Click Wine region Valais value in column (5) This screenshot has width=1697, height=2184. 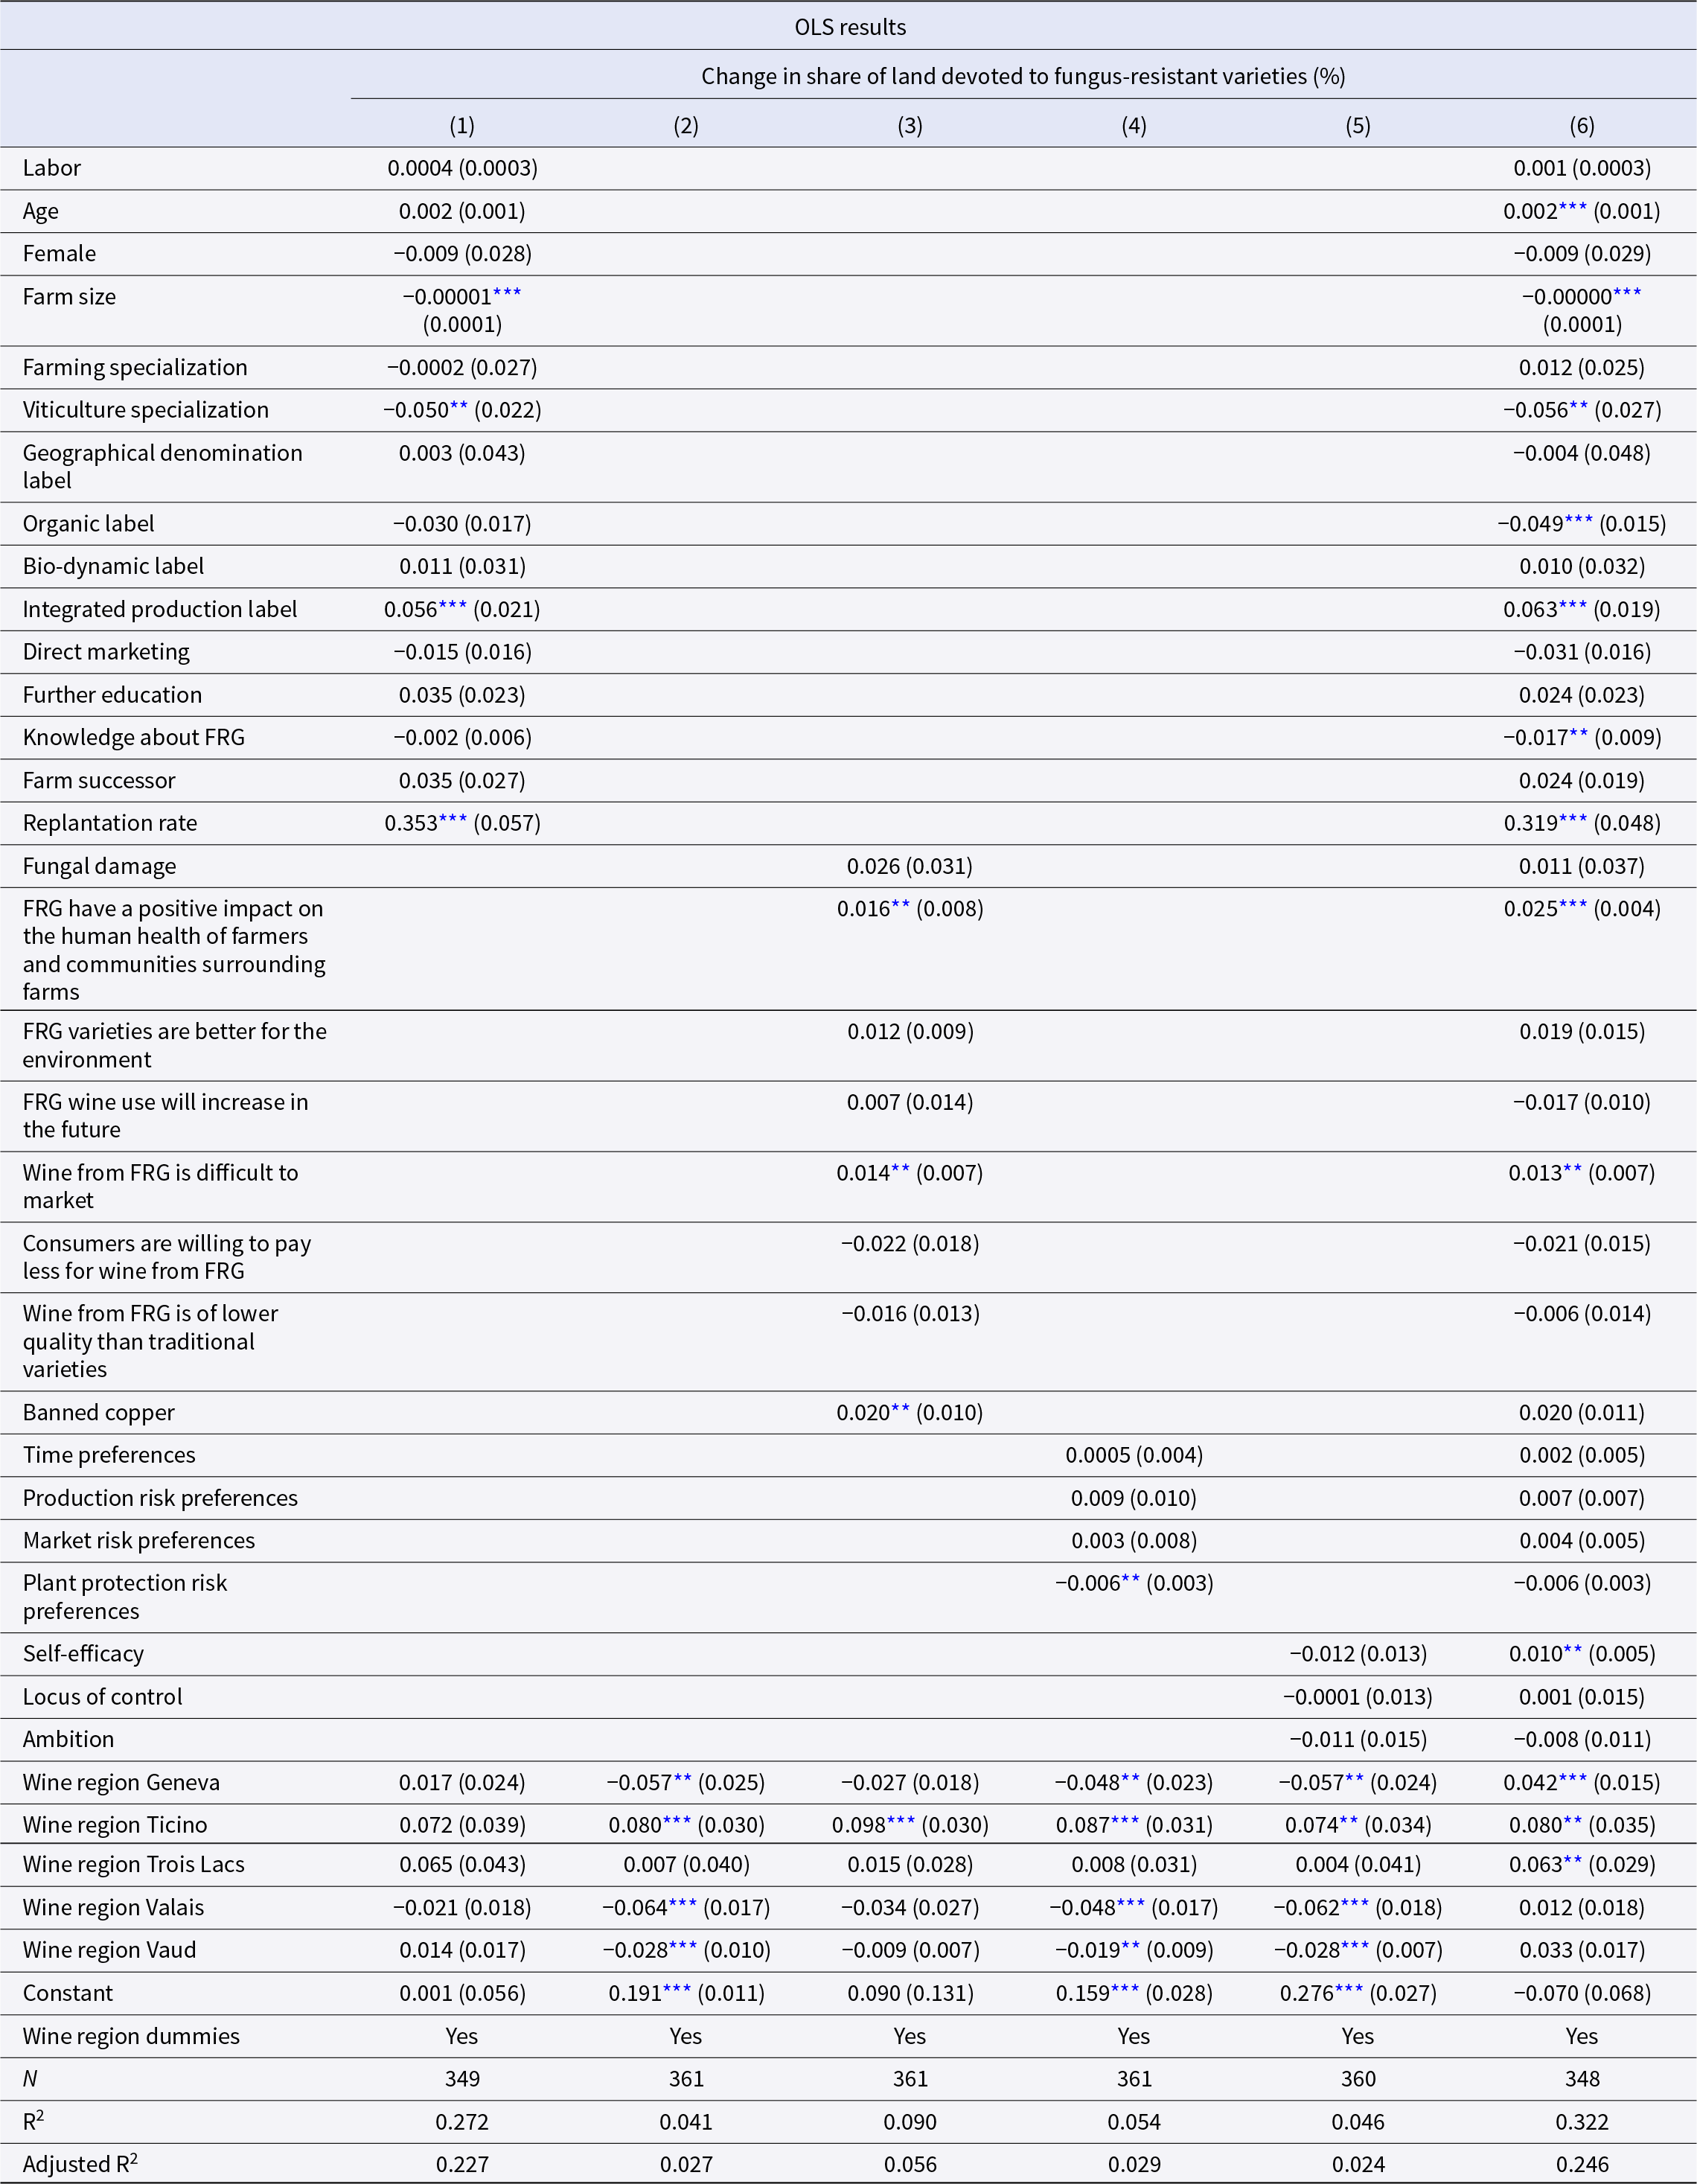[1358, 1907]
